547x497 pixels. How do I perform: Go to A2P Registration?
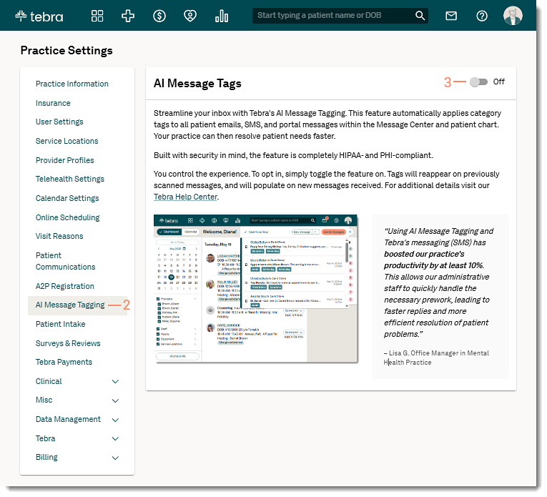click(65, 287)
